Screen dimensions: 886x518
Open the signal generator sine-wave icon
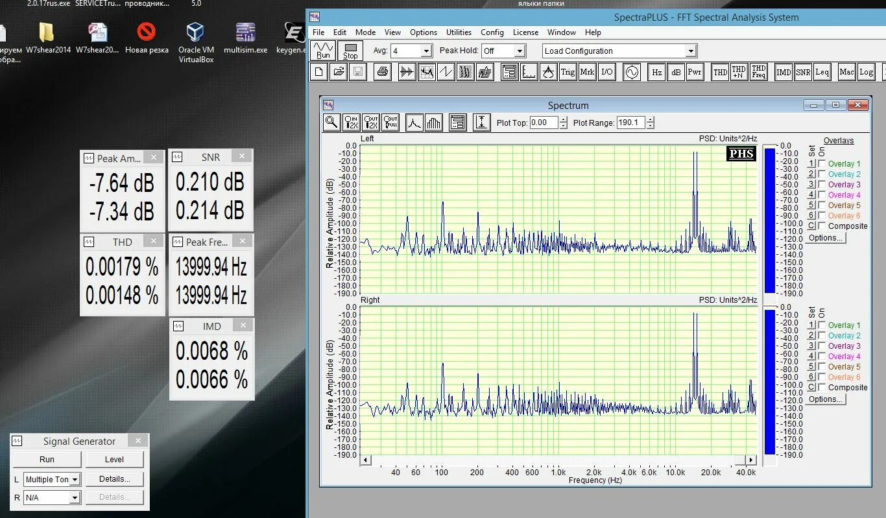[631, 72]
